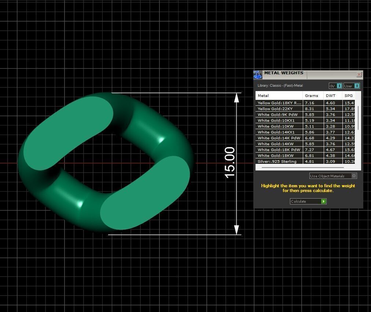Click the metal list vertical scrollbar
This screenshot has height=312, width=371.
click(x=359, y=118)
